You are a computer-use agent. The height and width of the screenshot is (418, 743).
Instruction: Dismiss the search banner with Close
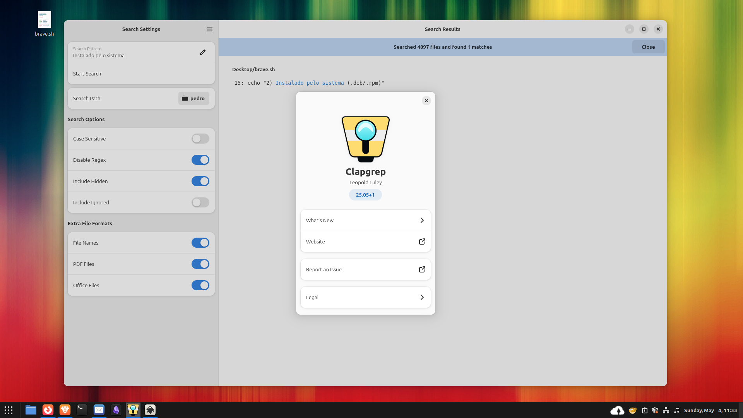648,47
